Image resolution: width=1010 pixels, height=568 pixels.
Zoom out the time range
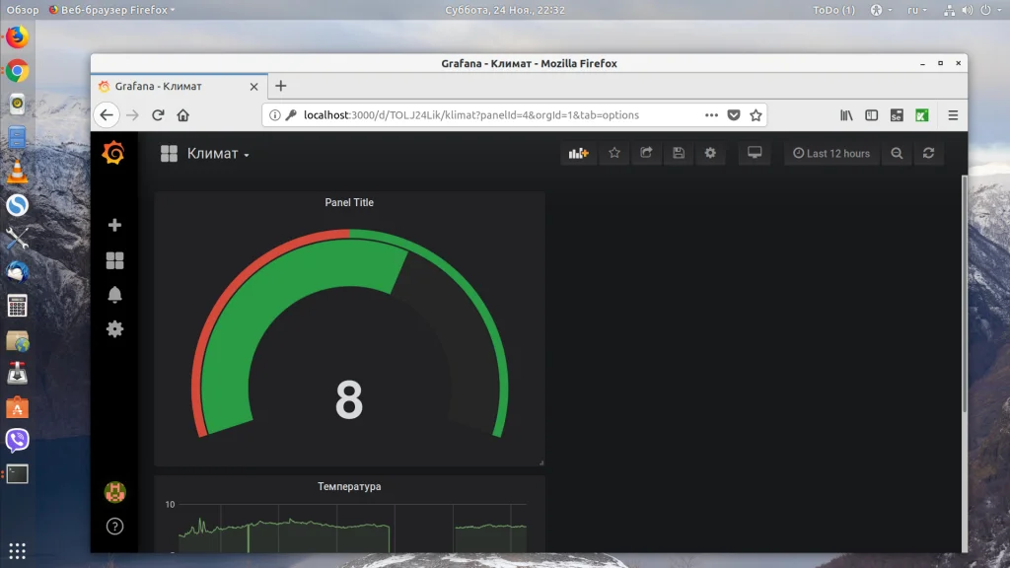(897, 154)
